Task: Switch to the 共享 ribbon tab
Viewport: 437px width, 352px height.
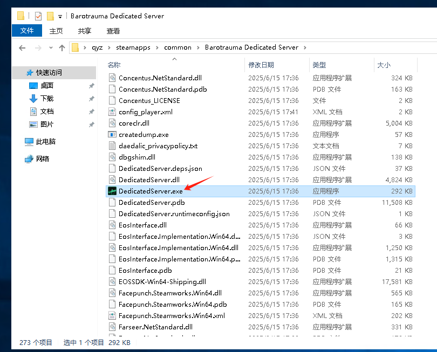Action: tap(85, 31)
